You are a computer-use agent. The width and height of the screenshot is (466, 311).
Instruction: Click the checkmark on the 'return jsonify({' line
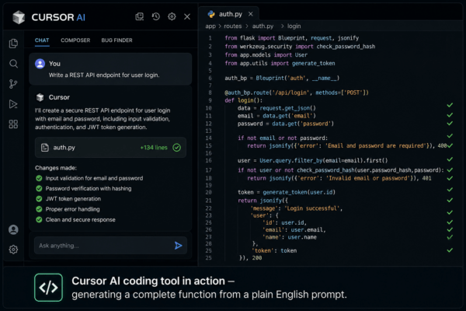pyautogui.click(x=450, y=201)
